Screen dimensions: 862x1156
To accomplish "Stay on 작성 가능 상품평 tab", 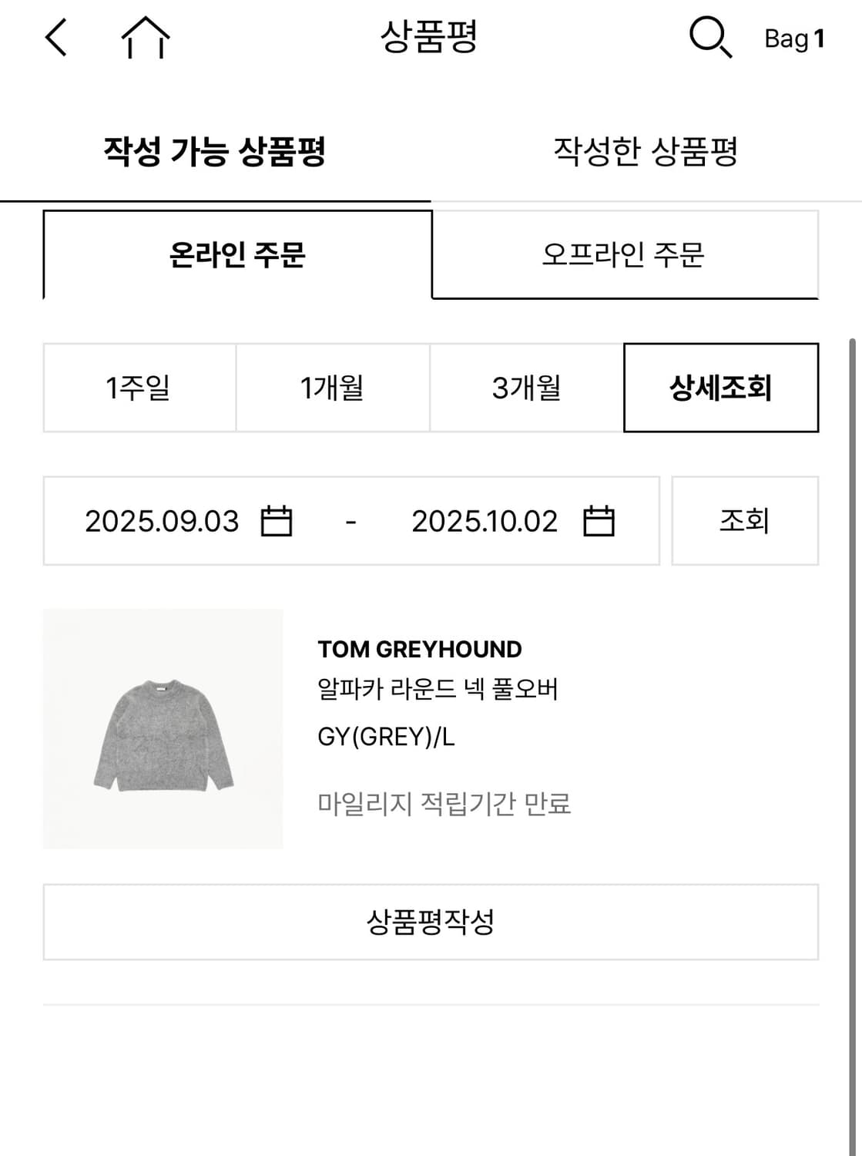I will click(x=216, y=152).
